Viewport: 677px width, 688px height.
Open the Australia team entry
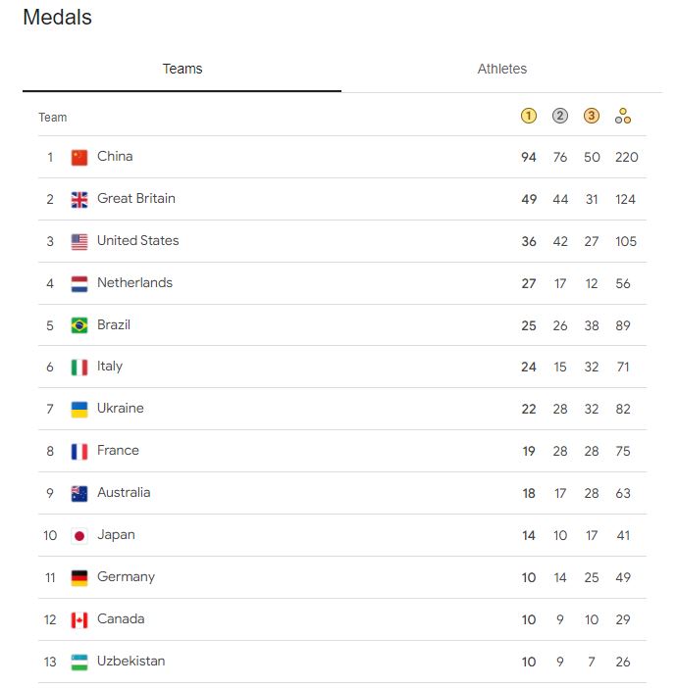(x=342, y=493)
